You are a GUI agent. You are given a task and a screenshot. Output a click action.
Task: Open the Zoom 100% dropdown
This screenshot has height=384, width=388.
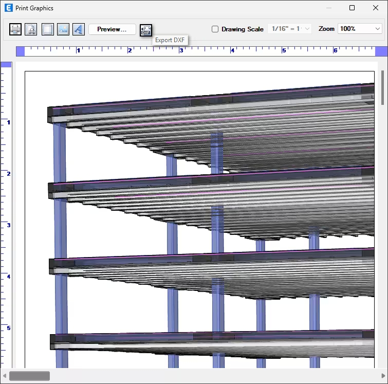pyautogui.click(x=360, y=29)
